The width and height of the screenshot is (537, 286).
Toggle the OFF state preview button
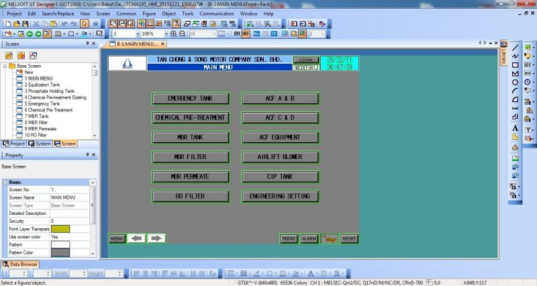point(246,34)
